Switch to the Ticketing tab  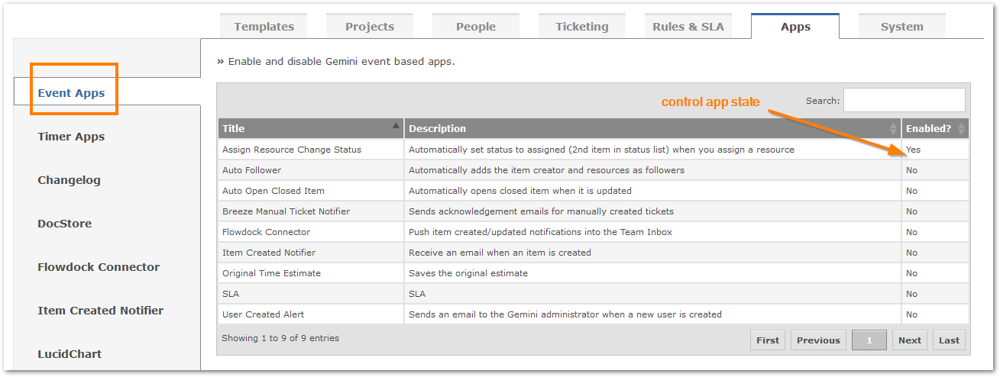(x=582, y=26)
